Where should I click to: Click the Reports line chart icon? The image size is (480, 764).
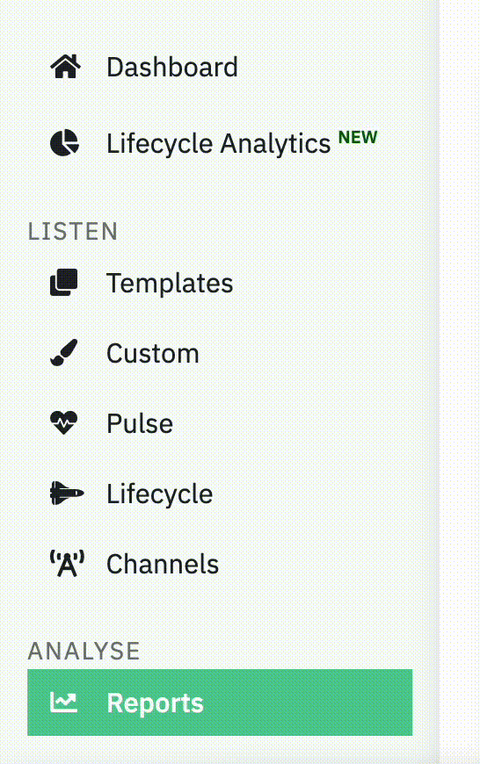64,703
